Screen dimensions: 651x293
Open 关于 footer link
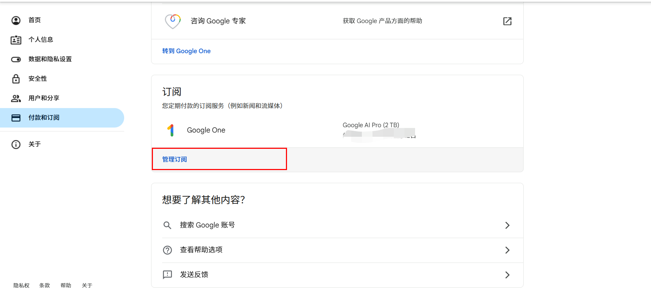click(87, 286)
